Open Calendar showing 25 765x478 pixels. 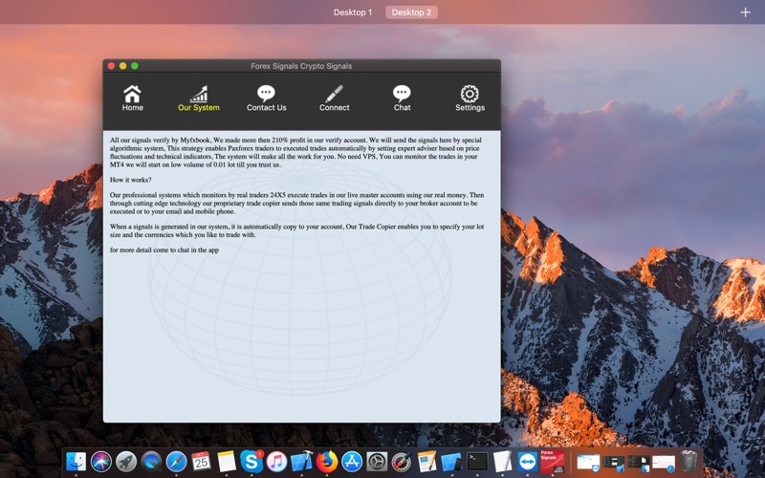pyautogui.click(x=202, y=462)
